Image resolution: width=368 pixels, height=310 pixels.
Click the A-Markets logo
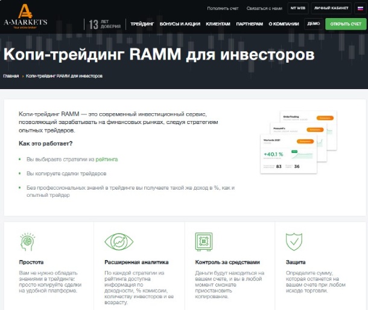pos(25,16)
